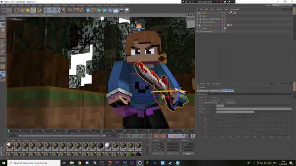296x166 pixels.
Task: Expand the selected orange object node
Action: pos(197,25)
